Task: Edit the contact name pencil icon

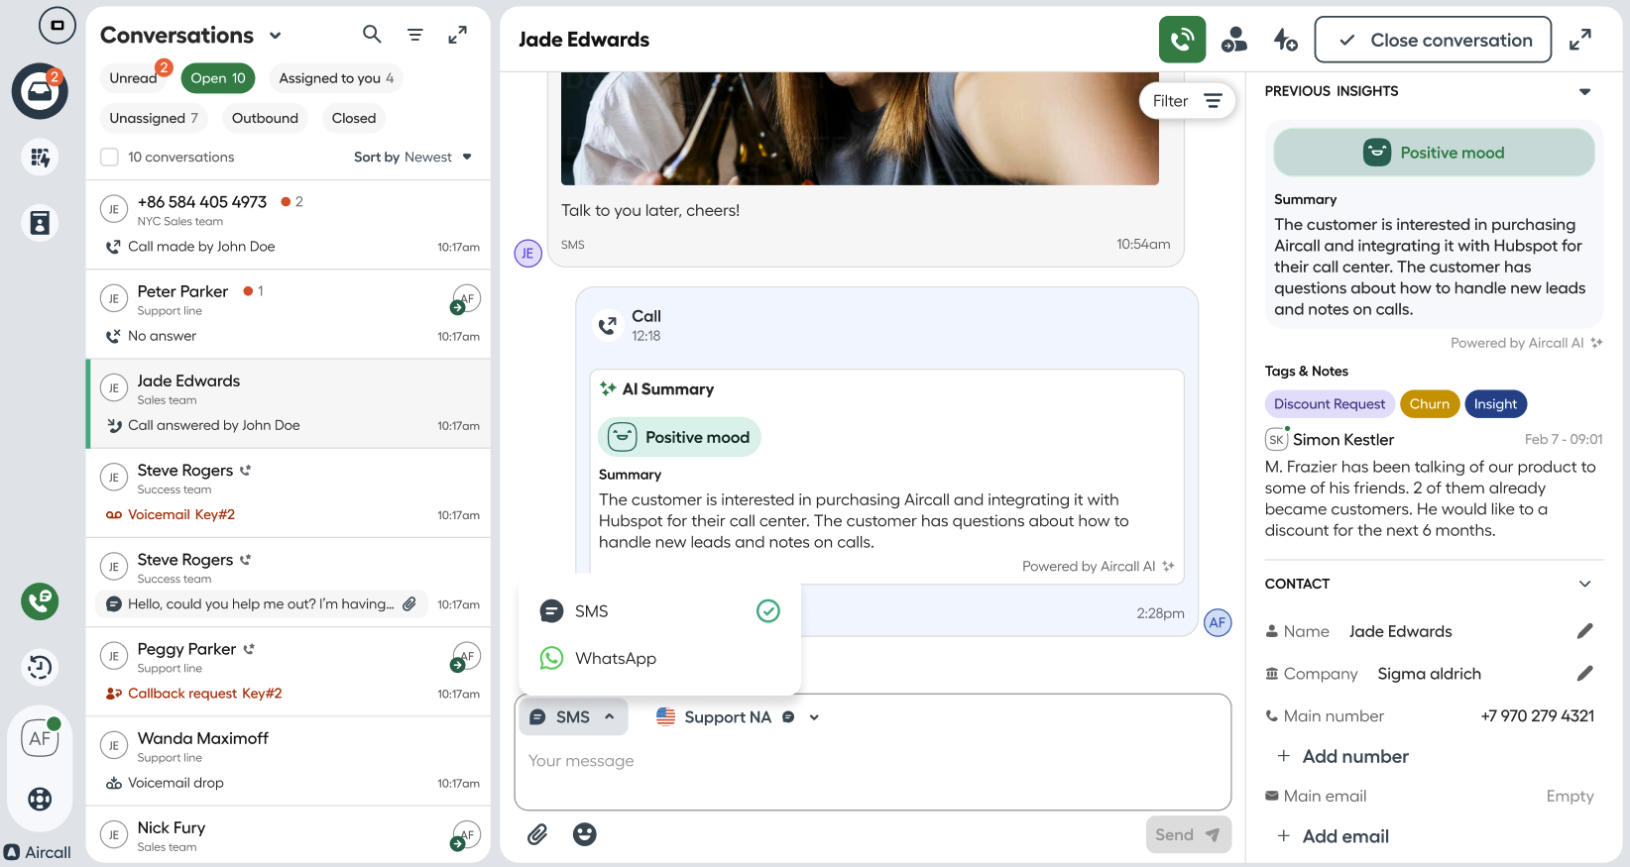Action: pyautogui.click(x=1584, y=631)
